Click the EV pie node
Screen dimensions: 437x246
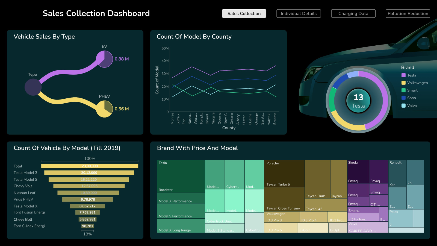tap(105, 59)
